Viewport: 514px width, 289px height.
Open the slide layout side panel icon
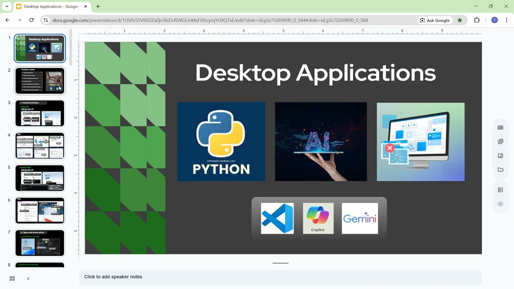pyautogui.click(x=500, y=128)
